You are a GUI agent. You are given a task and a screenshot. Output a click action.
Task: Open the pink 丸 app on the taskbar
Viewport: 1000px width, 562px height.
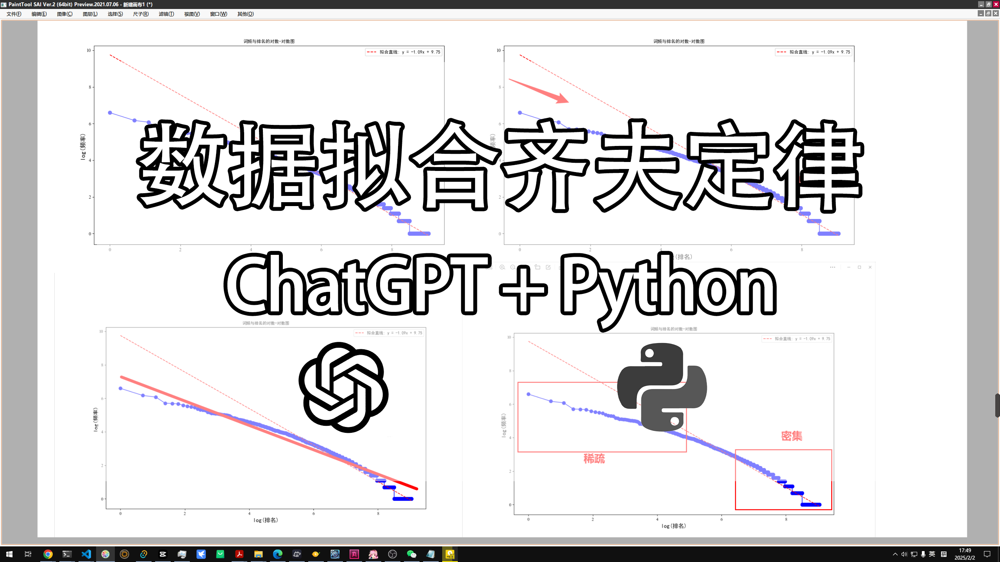pyautogui.click(x=354, y=554)
